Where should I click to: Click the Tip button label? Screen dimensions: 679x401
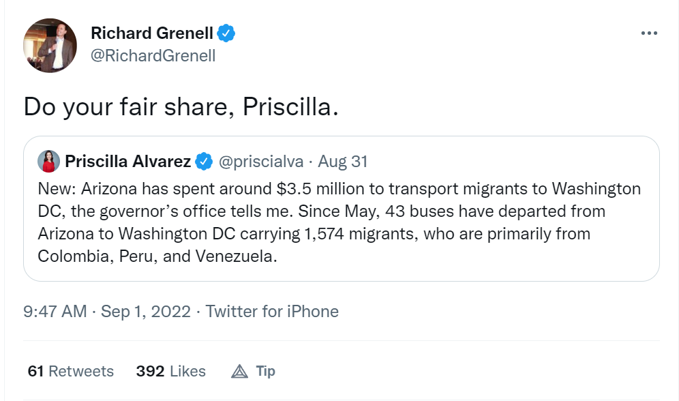click(266, 371)
